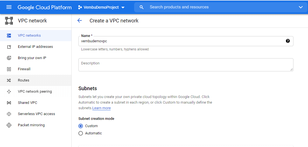This screenshot has height=147, width=308.
Task: Open Routes page in sidebar
Action: pyautogui.click(x=36, y=80)
